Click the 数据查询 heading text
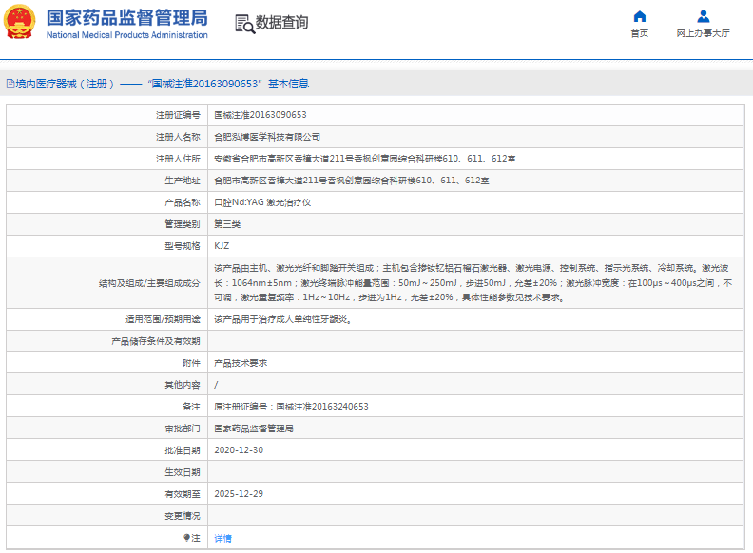This screenshot has width=753, height=553. (x=281, y=23)
